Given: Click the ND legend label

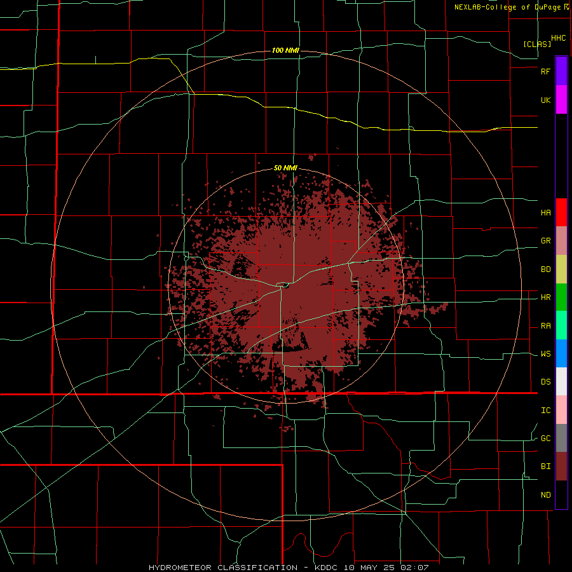Looking at the screenshot, I should [x=546, y=495].
